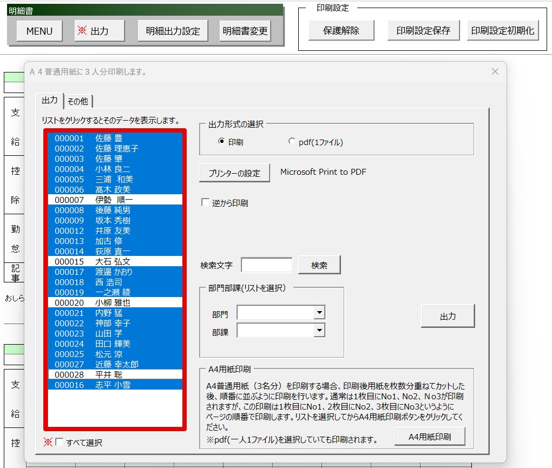Click the MENU button
Image resolution: width=552 pixels, height=468 pixels.
40,31
